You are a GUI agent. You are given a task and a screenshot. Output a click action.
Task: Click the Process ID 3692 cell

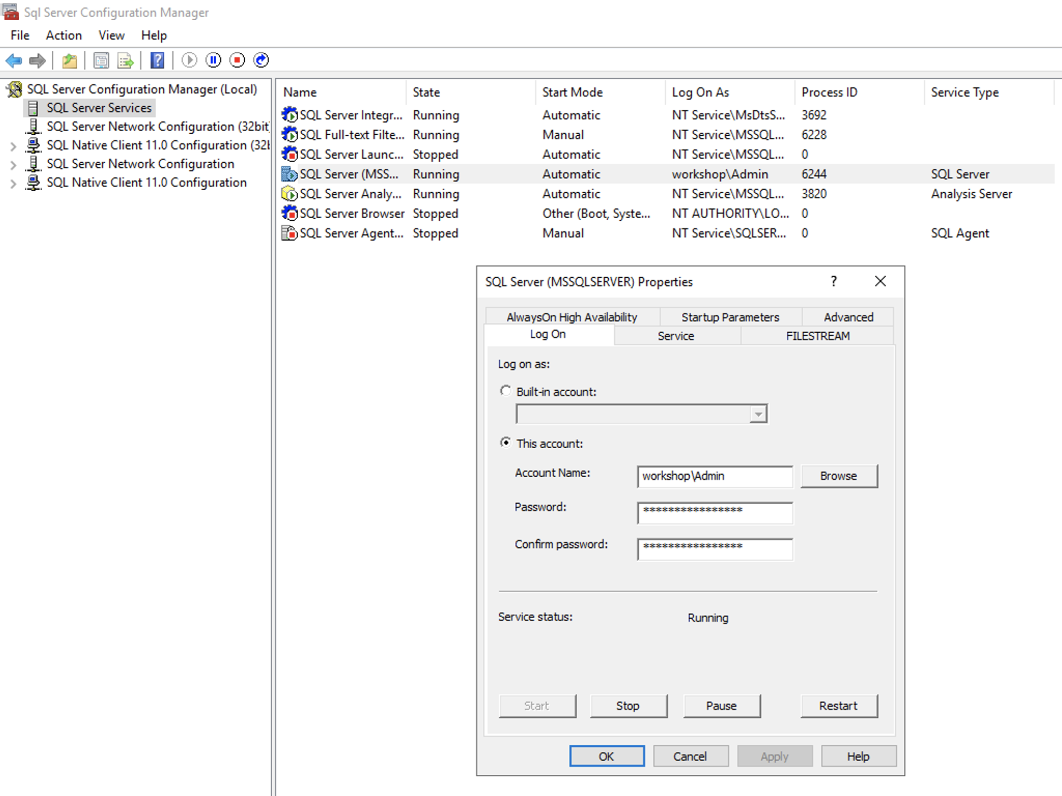point(814,115)
